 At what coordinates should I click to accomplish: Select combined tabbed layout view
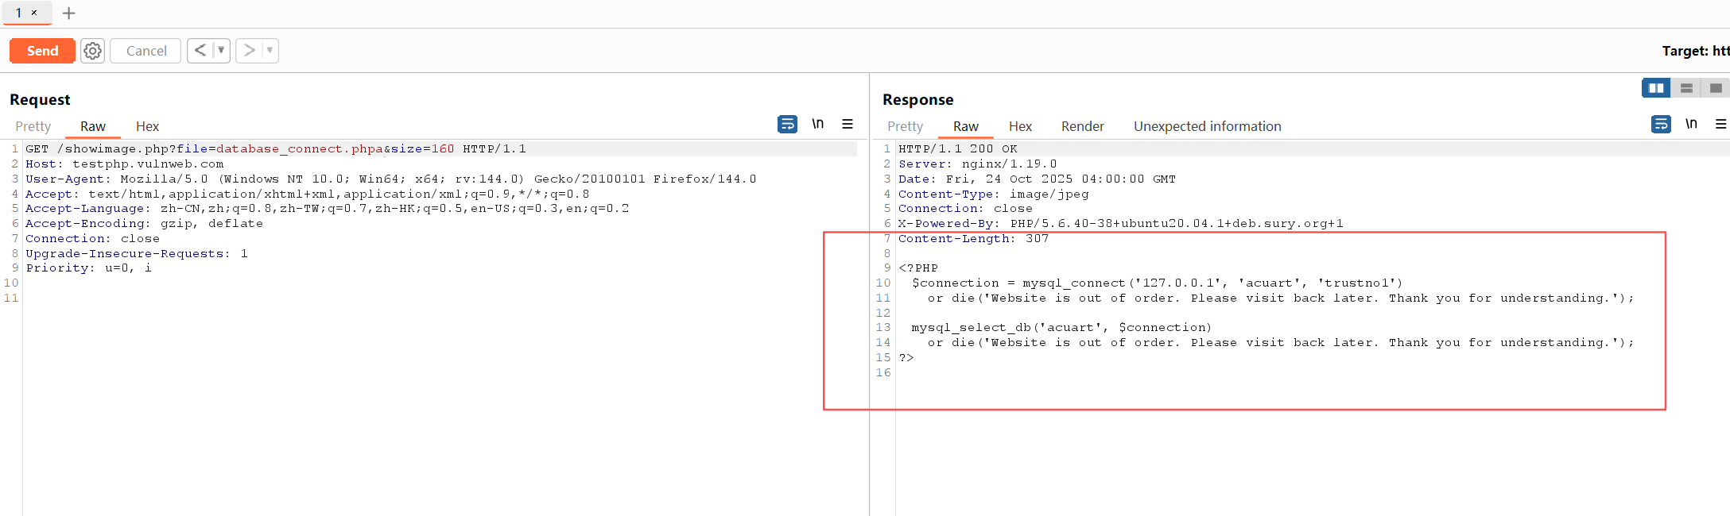pos(1716,88)
